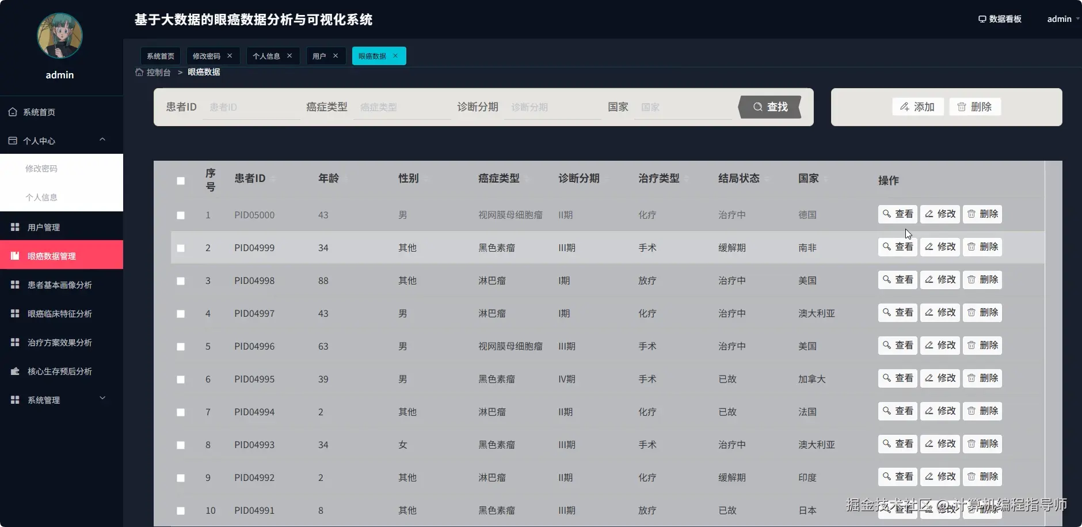Click the admin avatar picture
The image size is (1082, 527).
point(60,36)
